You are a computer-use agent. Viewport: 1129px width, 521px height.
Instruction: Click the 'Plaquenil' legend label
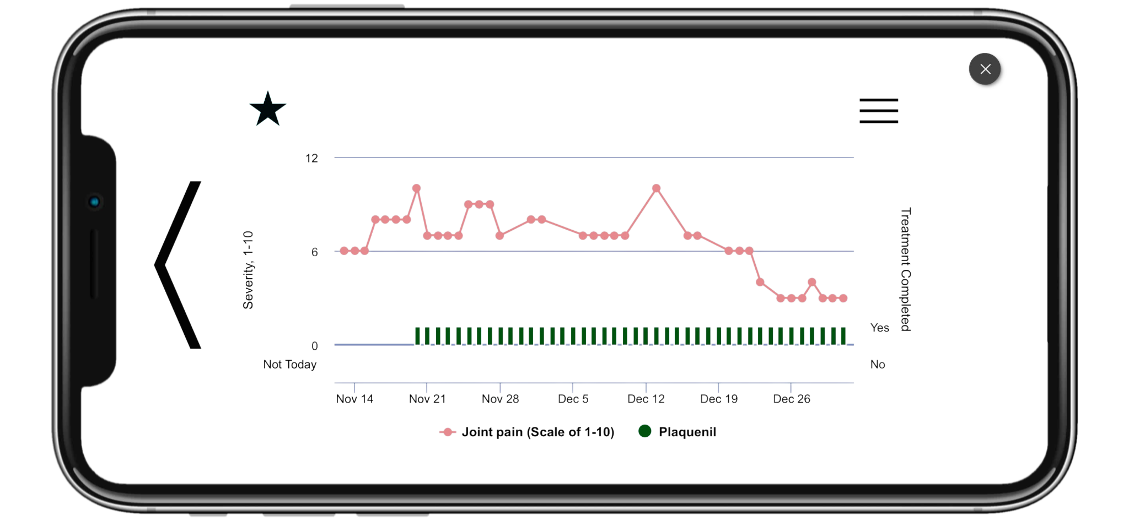pos(688,432)
